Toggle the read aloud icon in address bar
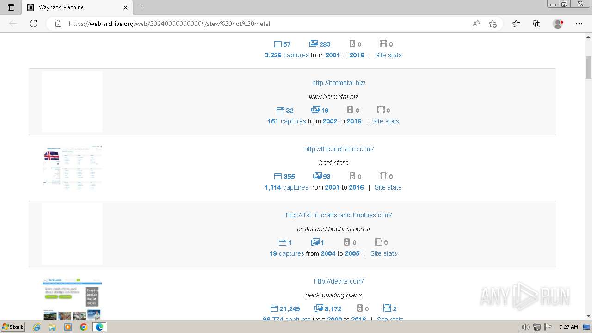Viewport: 592px width, 333px height. click(476, 24)
